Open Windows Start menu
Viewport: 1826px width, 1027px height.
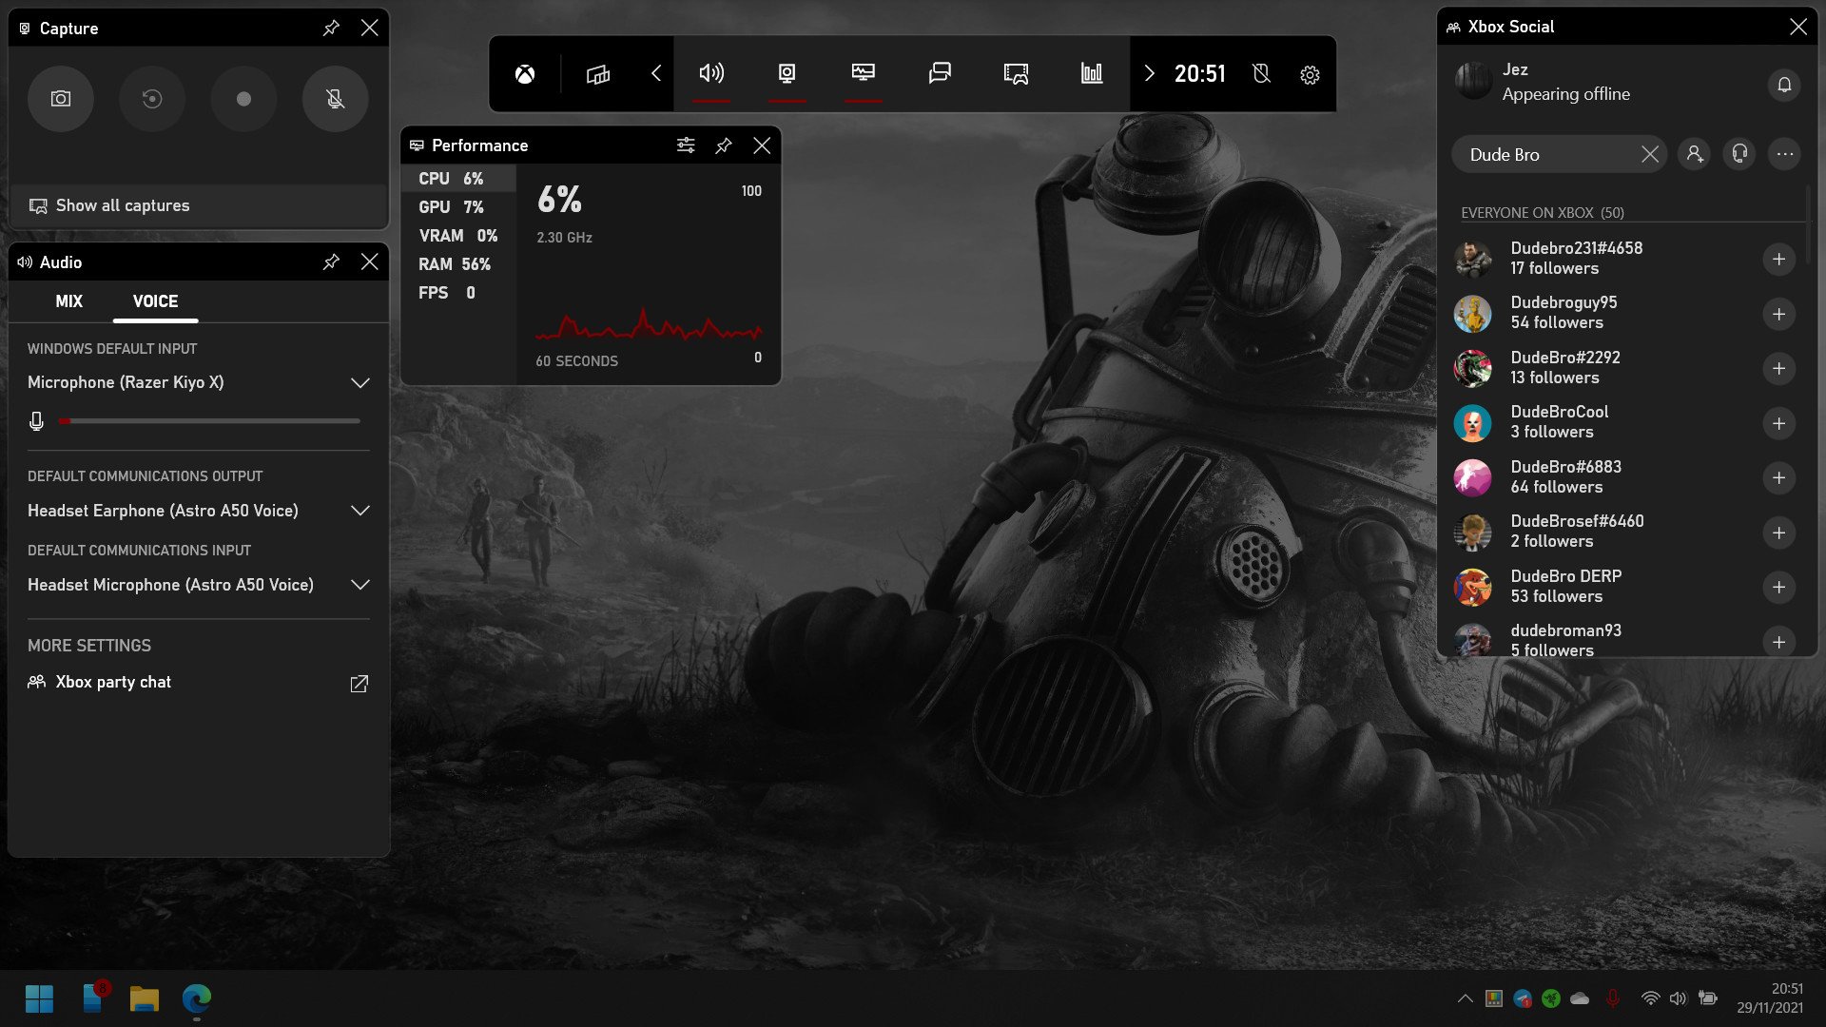click(x=39, y=998)
